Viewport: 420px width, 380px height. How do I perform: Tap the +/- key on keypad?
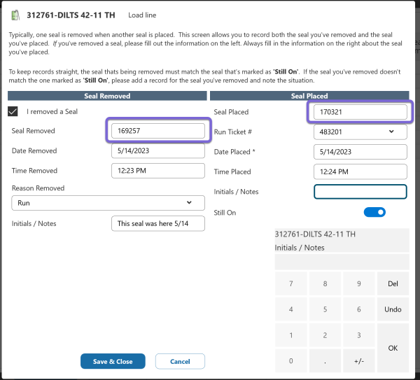point(358,361)
